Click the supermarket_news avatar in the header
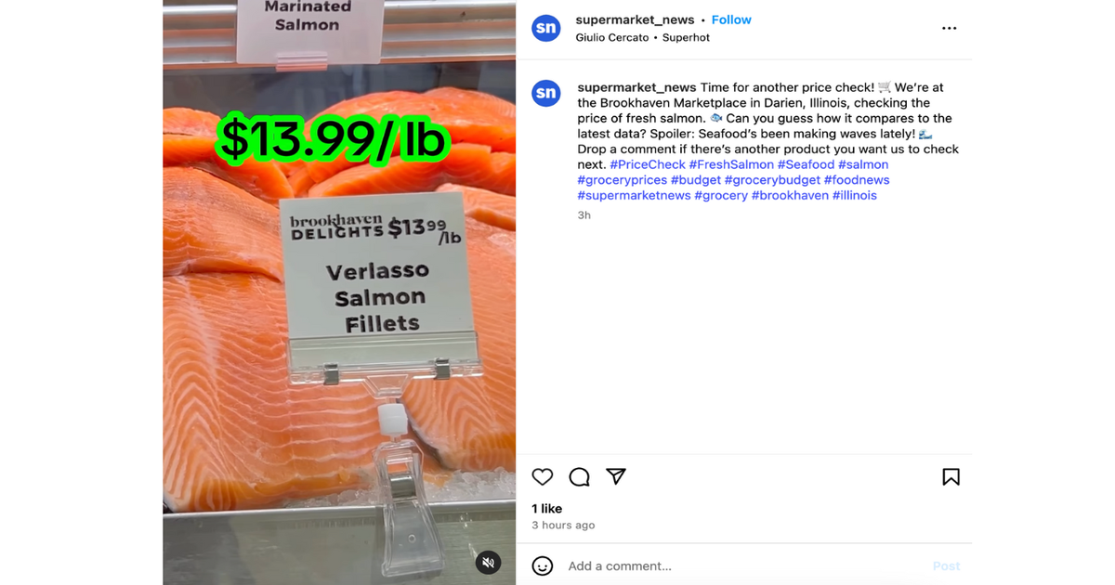Image resolution: width=1115 pixels, height=585 pixels. click(x=546, y=28)
